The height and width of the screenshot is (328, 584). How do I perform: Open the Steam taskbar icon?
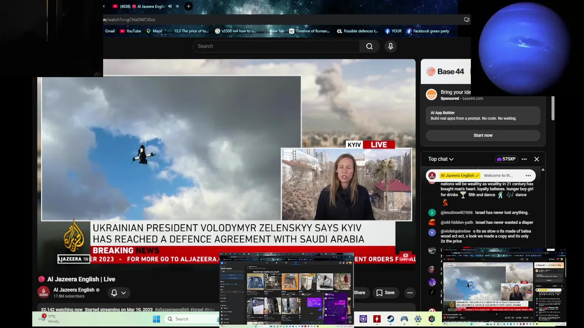[x=391, y=319]
